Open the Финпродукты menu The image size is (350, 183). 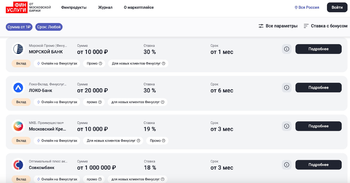[x=74, y=7]
